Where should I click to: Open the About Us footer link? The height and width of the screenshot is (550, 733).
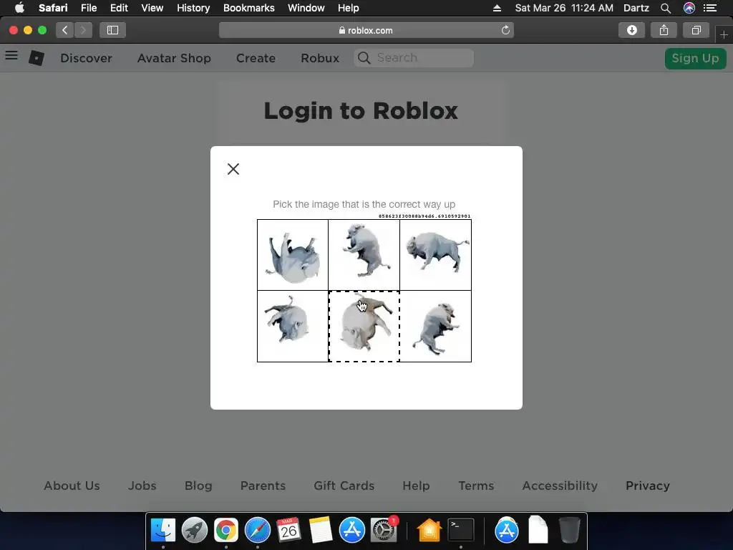pos(72,486)
